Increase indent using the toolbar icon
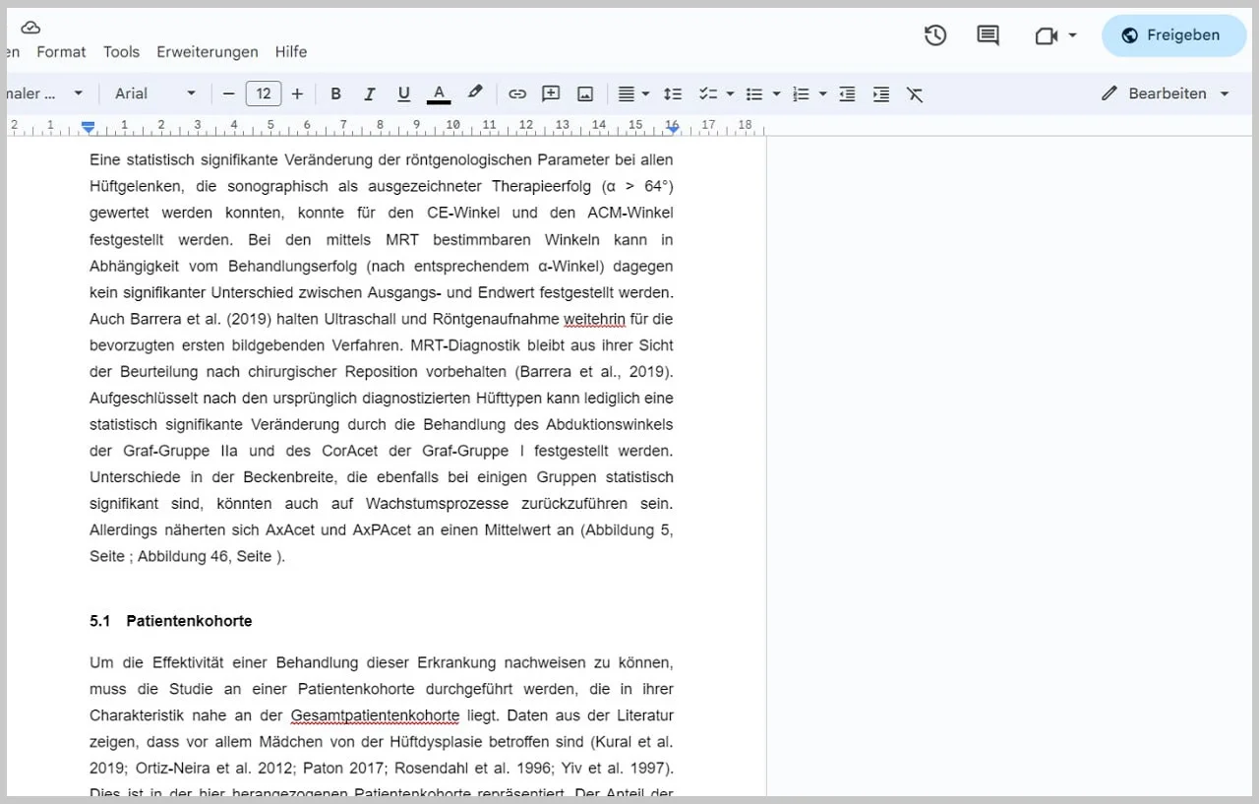This screenshot has width=1259, height=804. (880, 93)
